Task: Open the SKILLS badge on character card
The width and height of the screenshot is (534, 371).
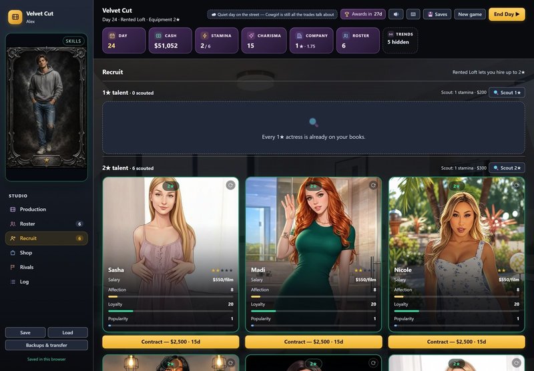Action: (x=73, y=41)
